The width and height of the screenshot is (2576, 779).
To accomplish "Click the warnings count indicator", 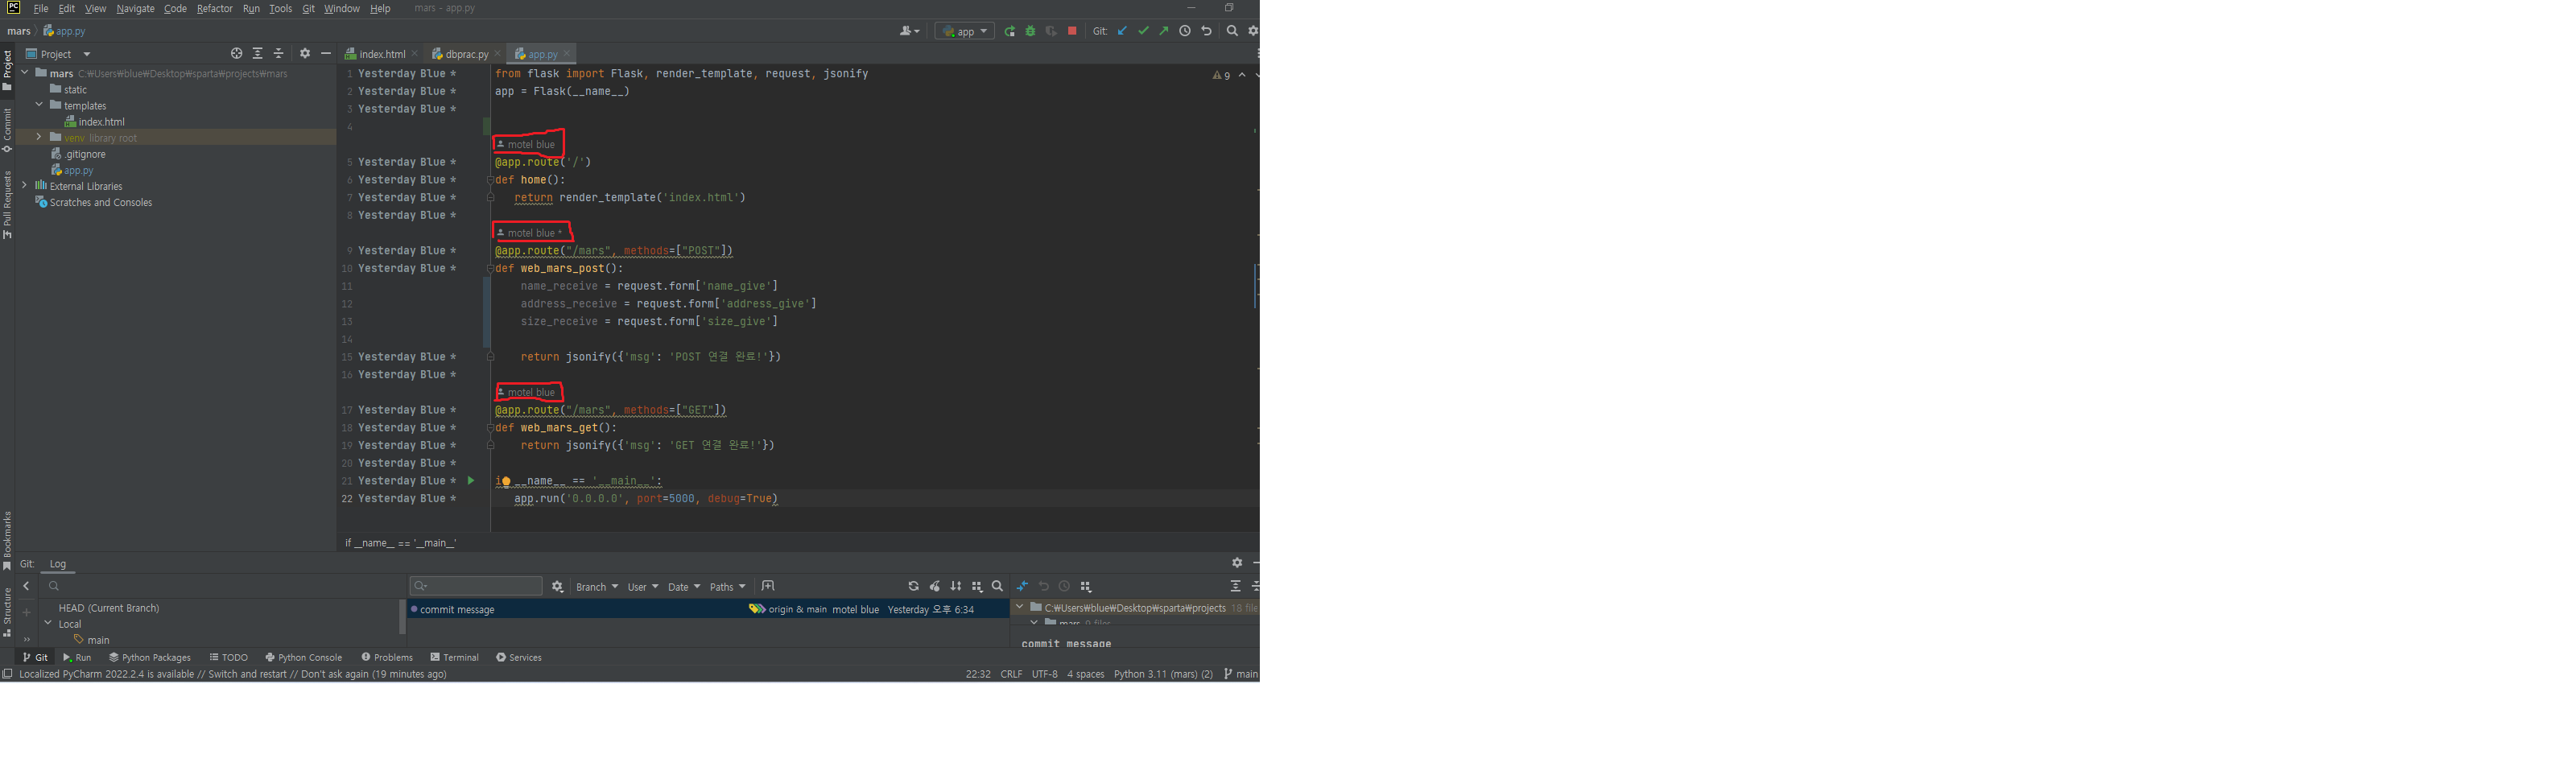I will coord(1221,75).
